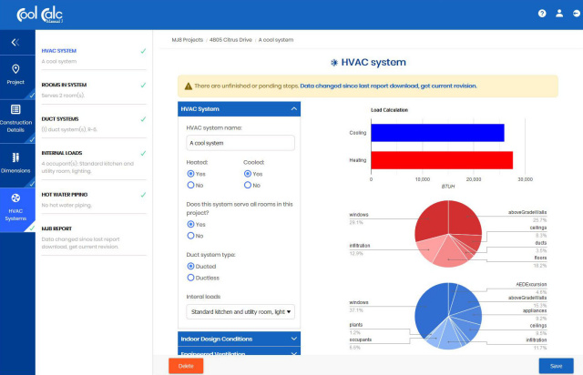This screenshot has height=375, width=583.
Task: Click the HVAC system name field
Action: [x=240, y=143]
